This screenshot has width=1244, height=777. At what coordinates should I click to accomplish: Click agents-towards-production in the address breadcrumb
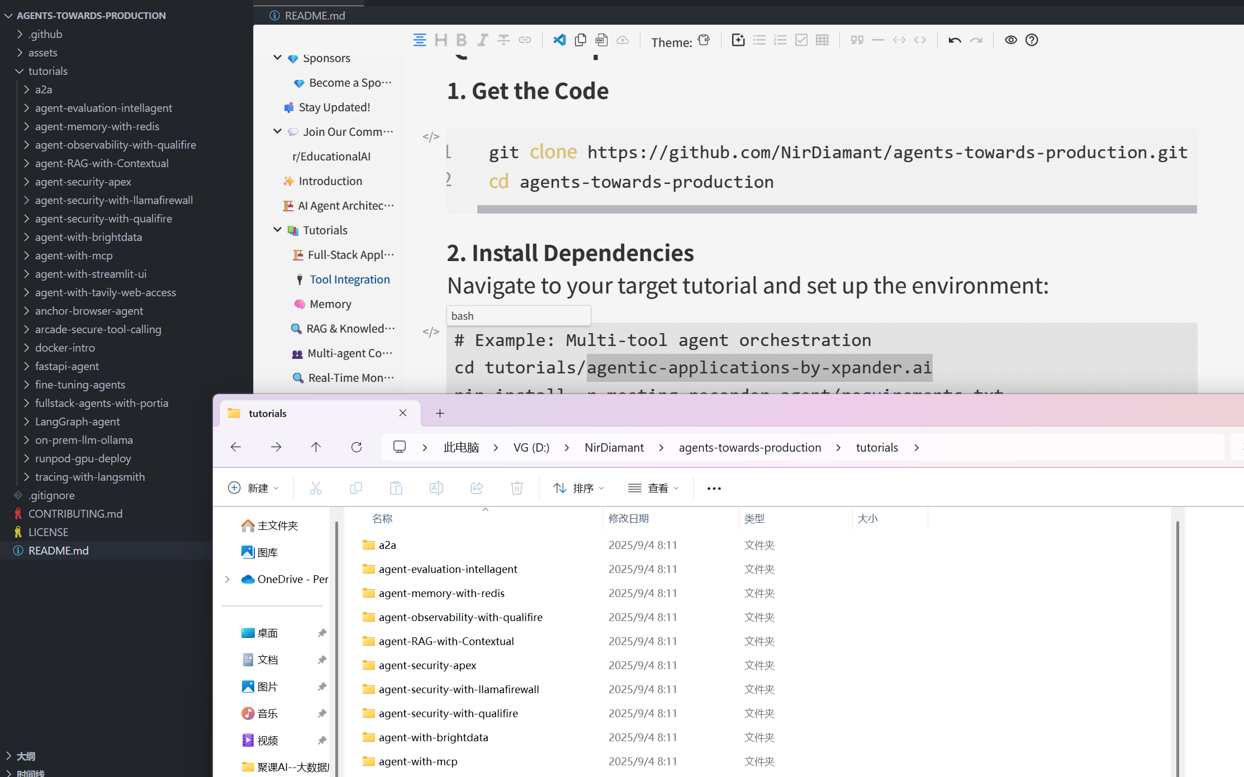pyautogui.click(x=749, y=448)
